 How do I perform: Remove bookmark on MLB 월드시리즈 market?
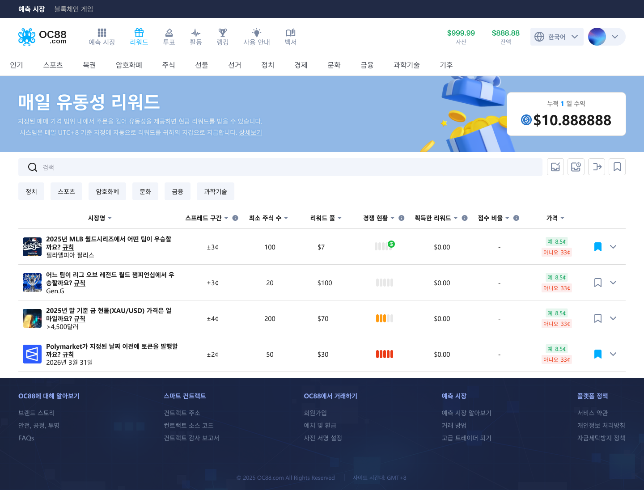[597, 247]
